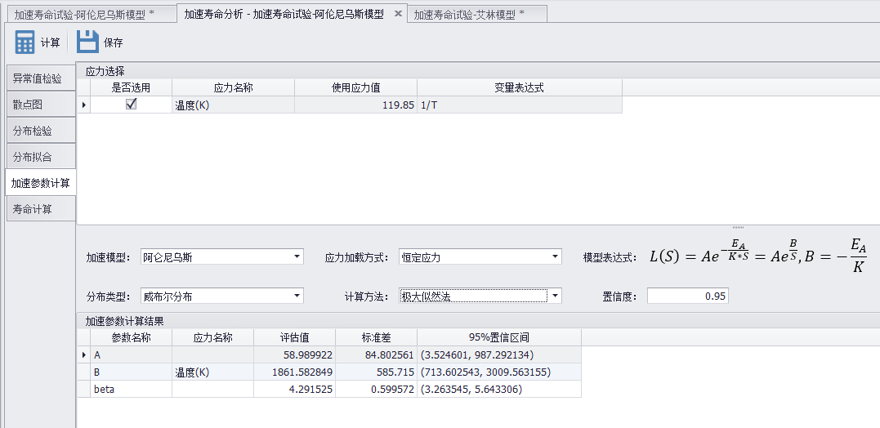Open the 异常值检验 side tab
The width and height of the screenshot is (880, 428).
(40, 78)
